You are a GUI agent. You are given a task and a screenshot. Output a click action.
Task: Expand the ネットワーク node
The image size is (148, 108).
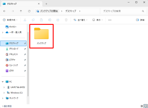point(3,98)
